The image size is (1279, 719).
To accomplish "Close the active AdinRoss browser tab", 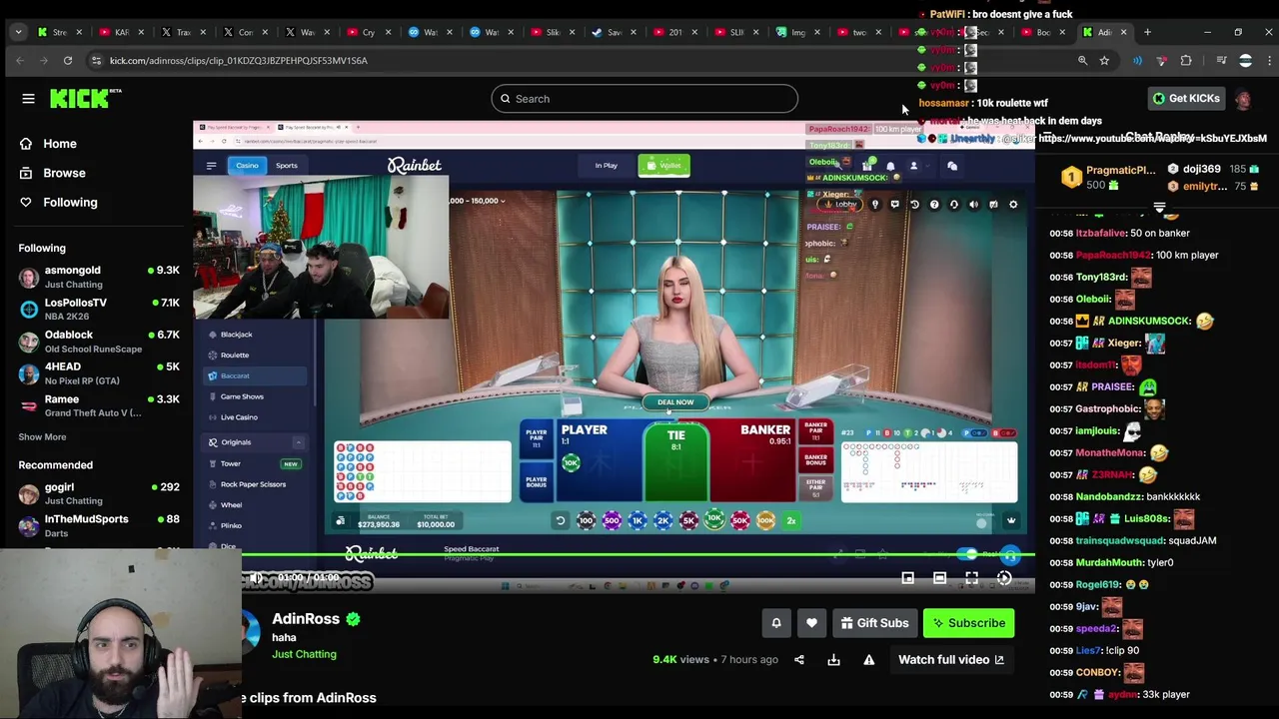I will coord(1123,32).
